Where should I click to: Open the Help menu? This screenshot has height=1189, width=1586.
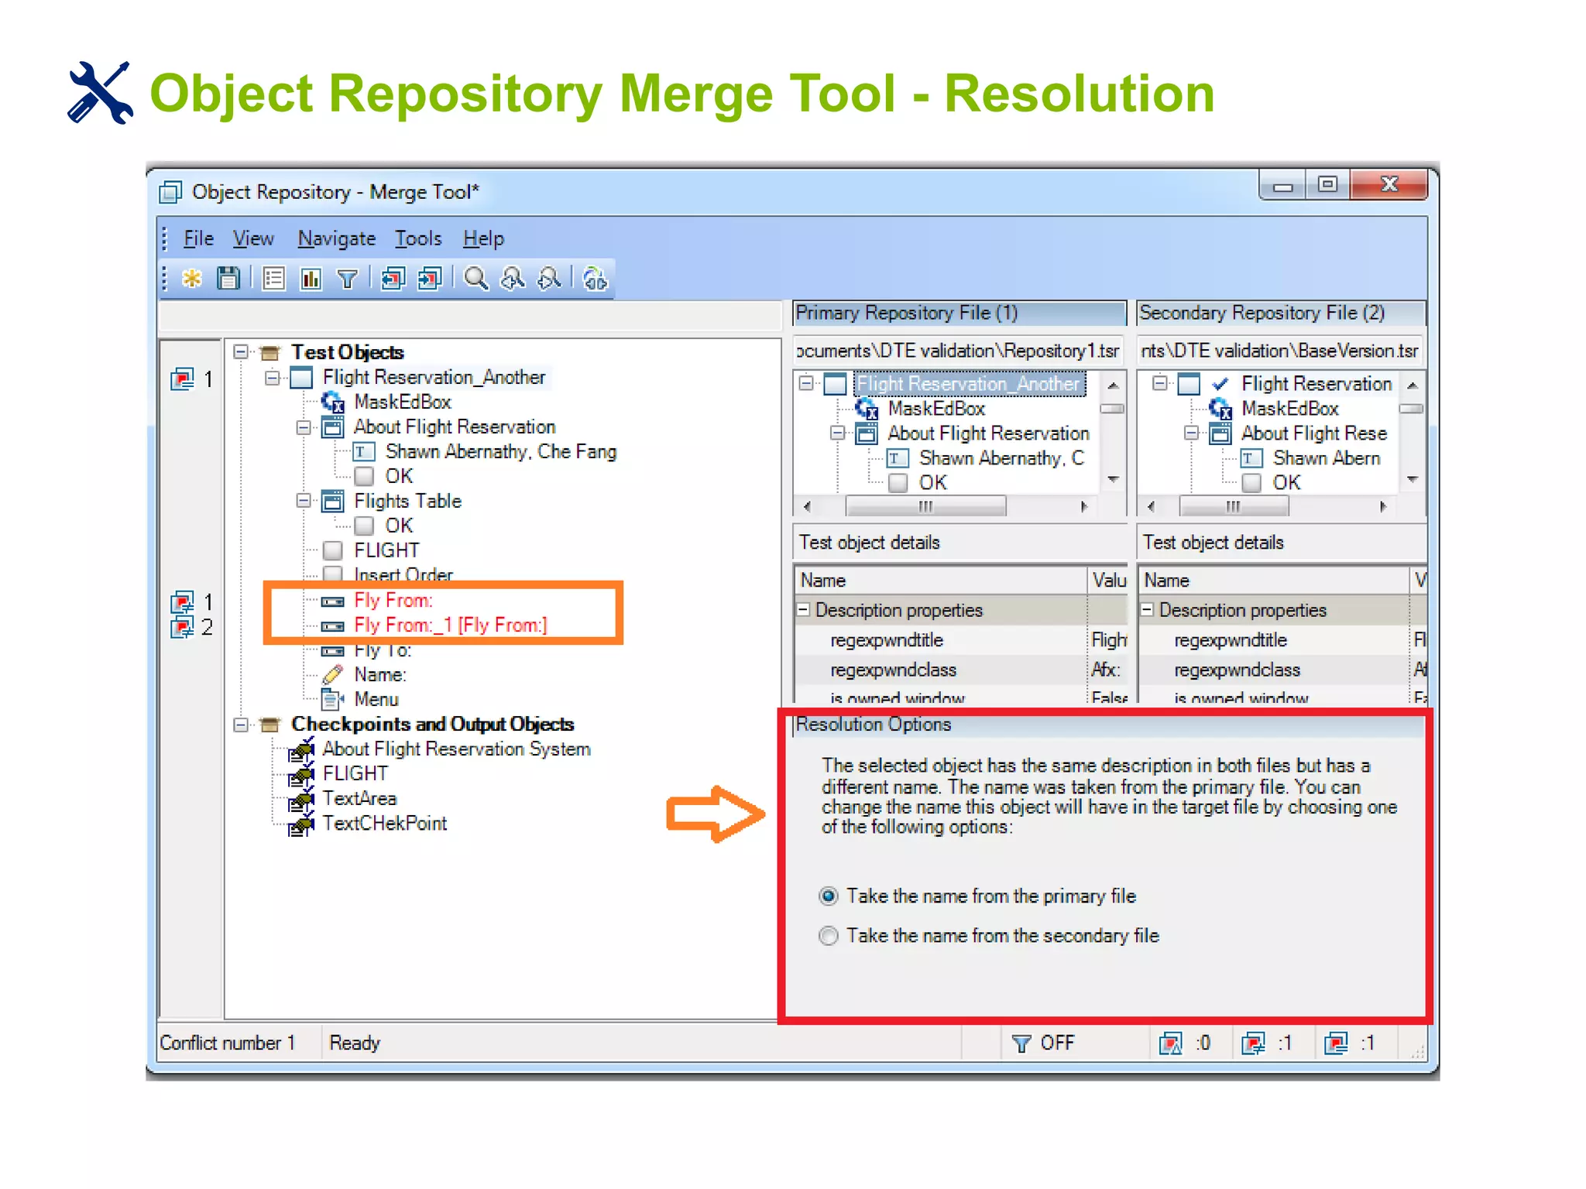click(483, 238)
